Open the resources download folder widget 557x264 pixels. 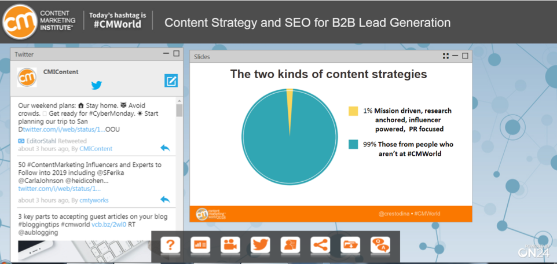(x=350, y=245)
